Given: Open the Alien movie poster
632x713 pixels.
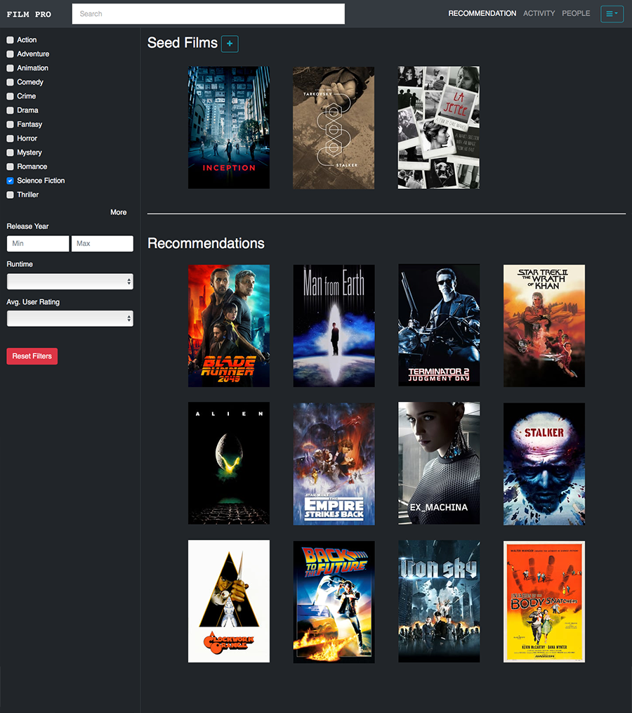Looking at the screenshot, I should point(229,464).
